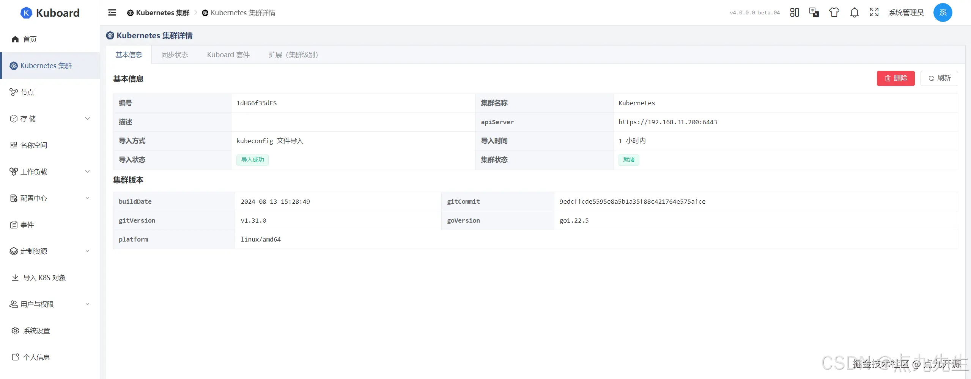Switch to the 同步状态 tab

(x=175, y=55)
